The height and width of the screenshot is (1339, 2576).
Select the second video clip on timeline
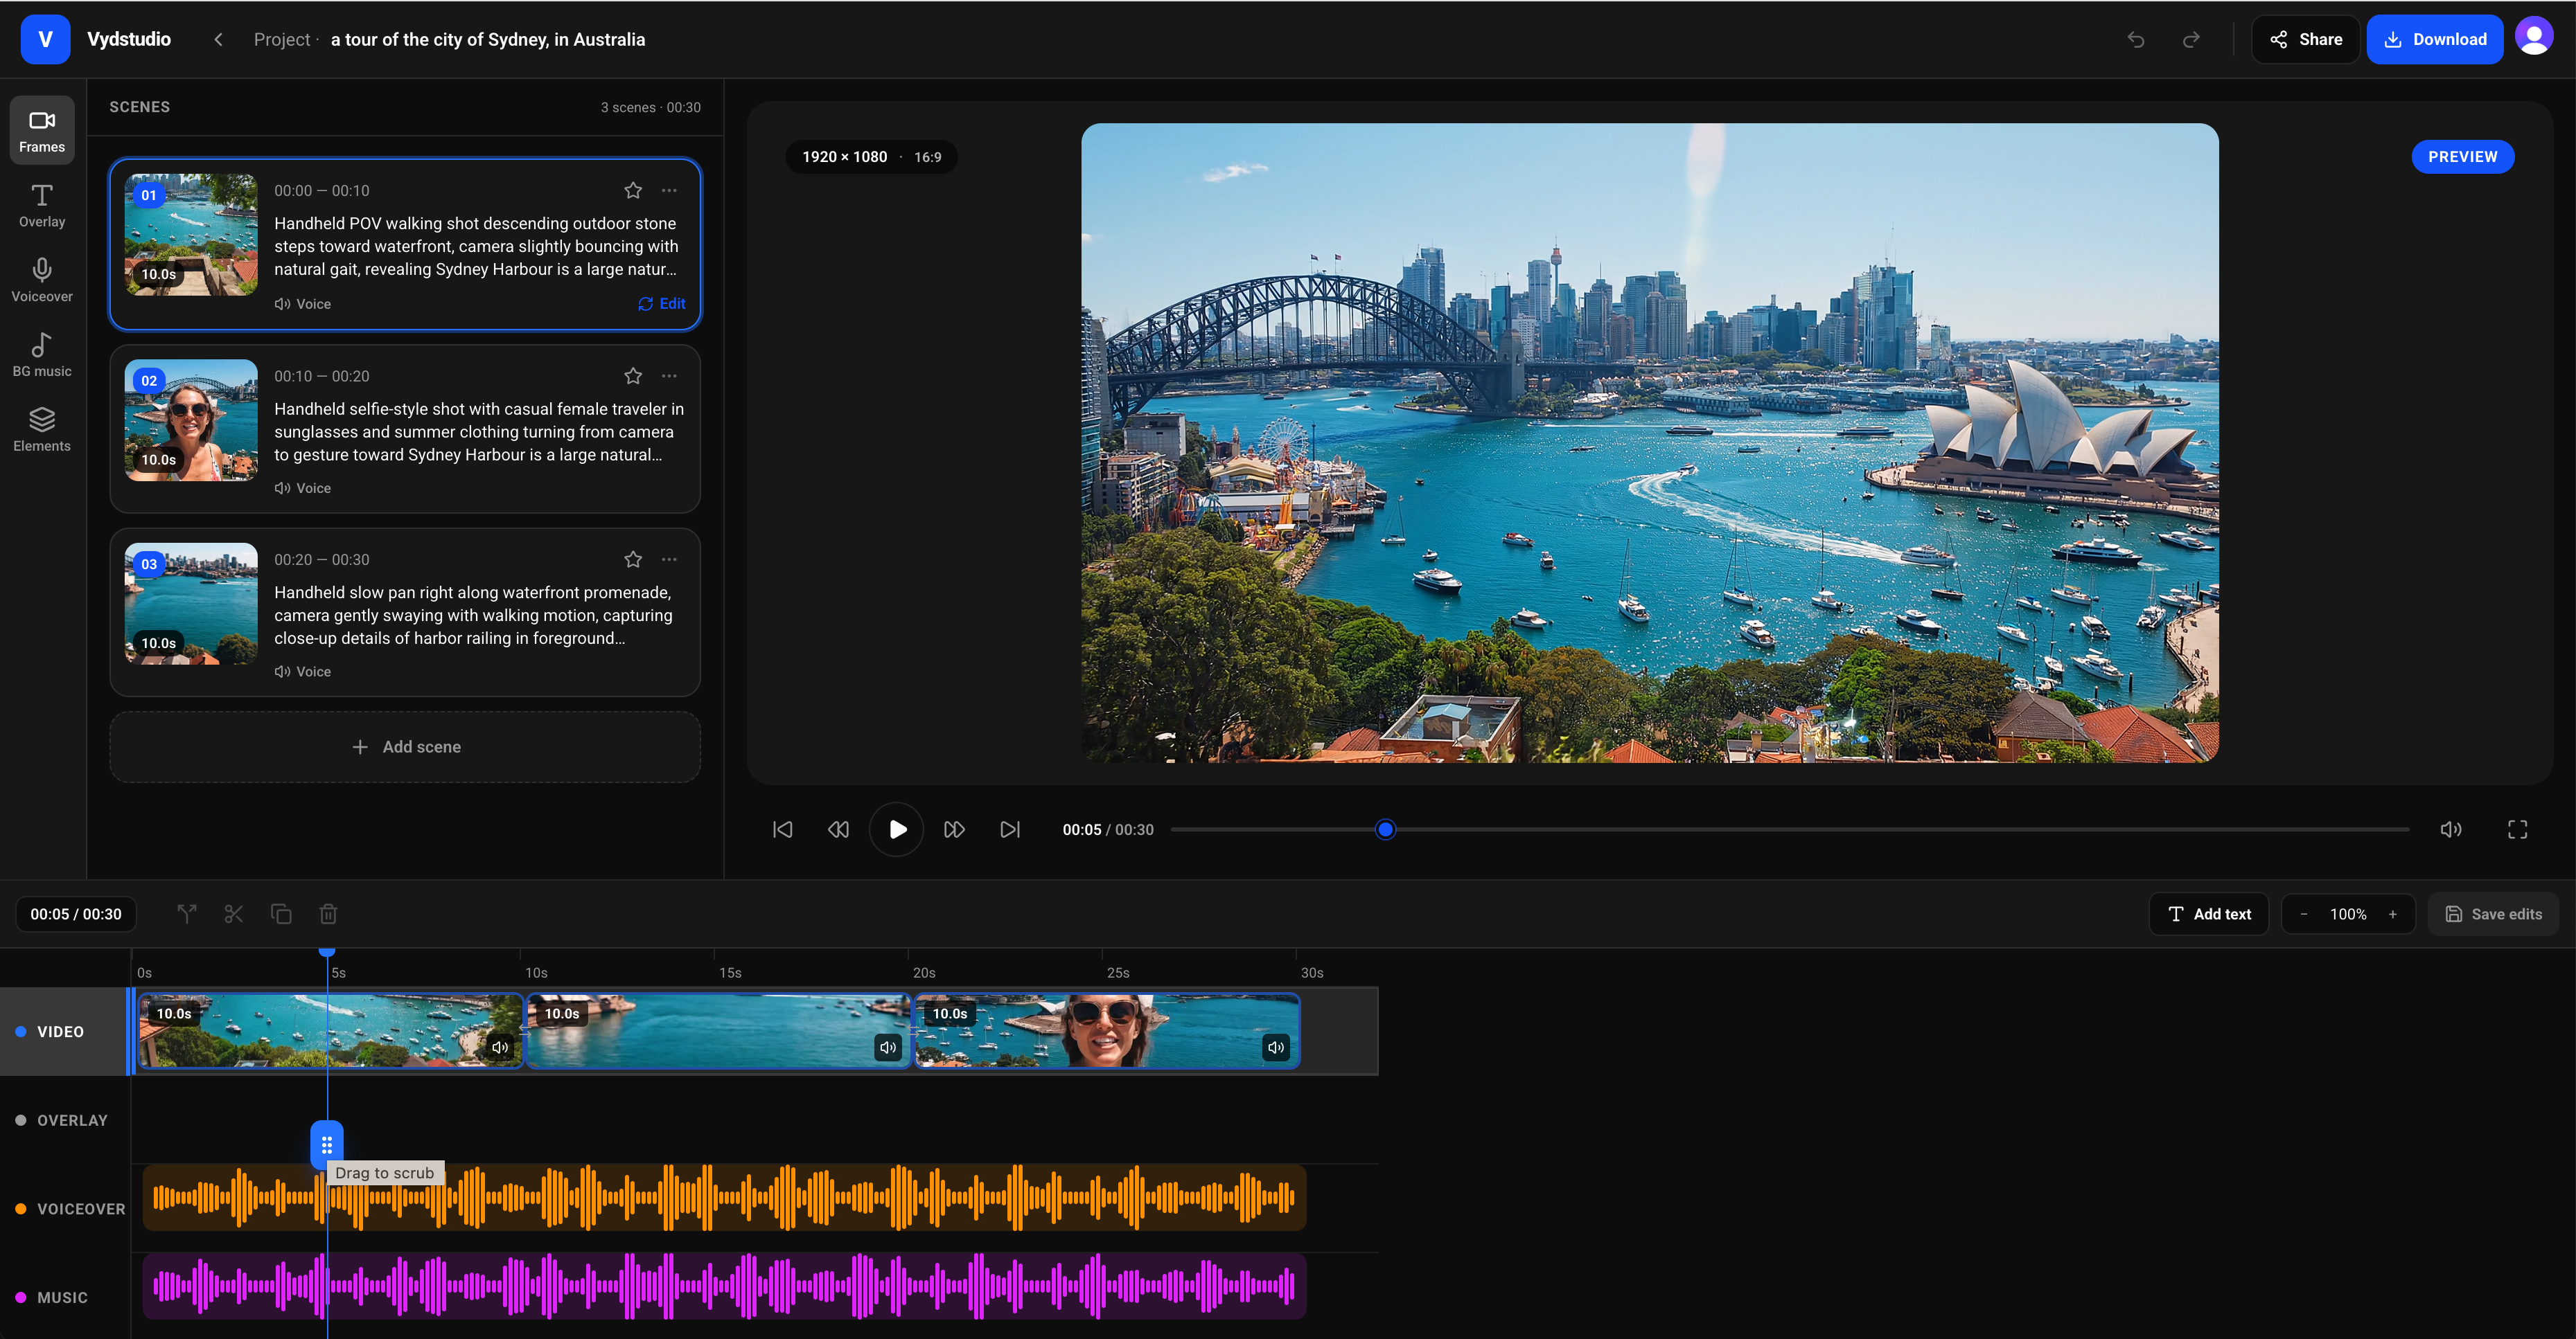click(x=719, y=1030)
